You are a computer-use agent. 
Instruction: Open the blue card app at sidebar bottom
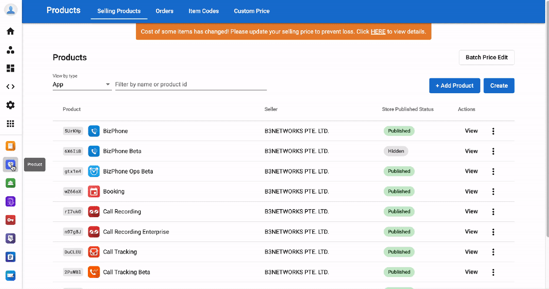11,275
